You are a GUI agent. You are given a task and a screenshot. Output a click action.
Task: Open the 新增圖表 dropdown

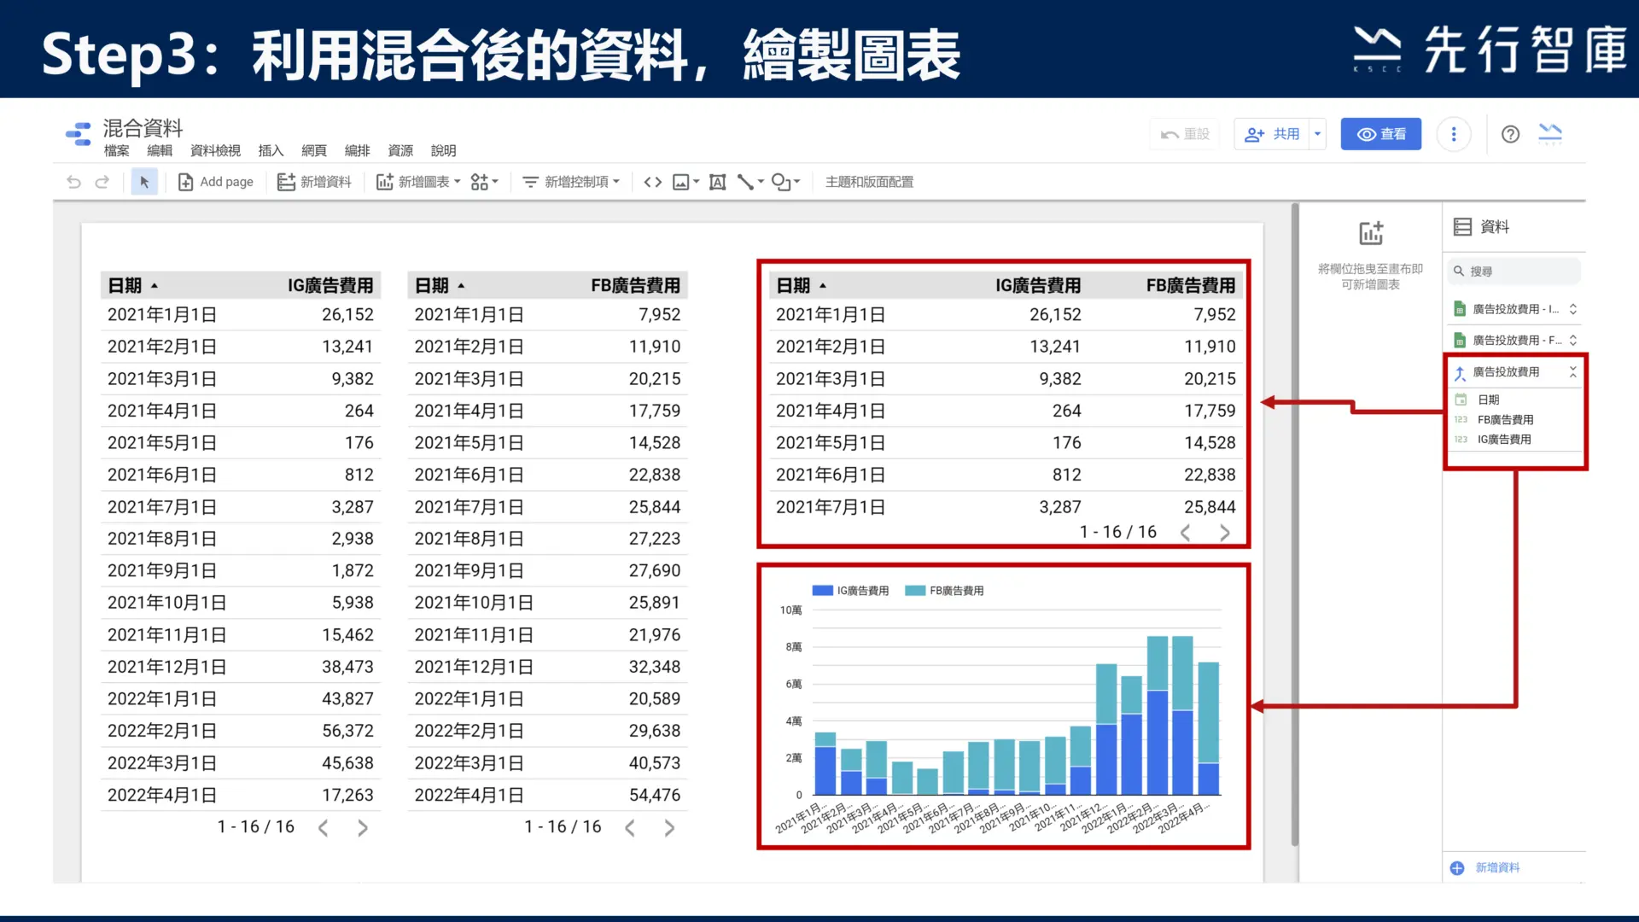tap(418, 182)
